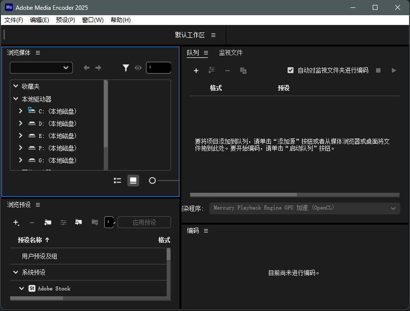Click the Remove minus icon in the queue panel
Image resolution: width=410 pixels, height=311 pixels.
click(227, 70)
